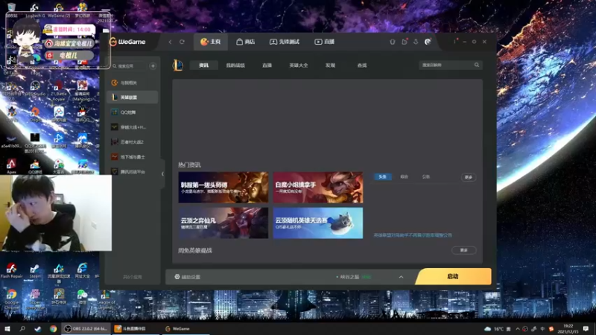
Task: Click the plus add-app button
Action: (x=153, y=66)
